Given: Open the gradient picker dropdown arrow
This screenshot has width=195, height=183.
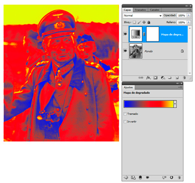Looking at the screenshot, I should [175, 104].
